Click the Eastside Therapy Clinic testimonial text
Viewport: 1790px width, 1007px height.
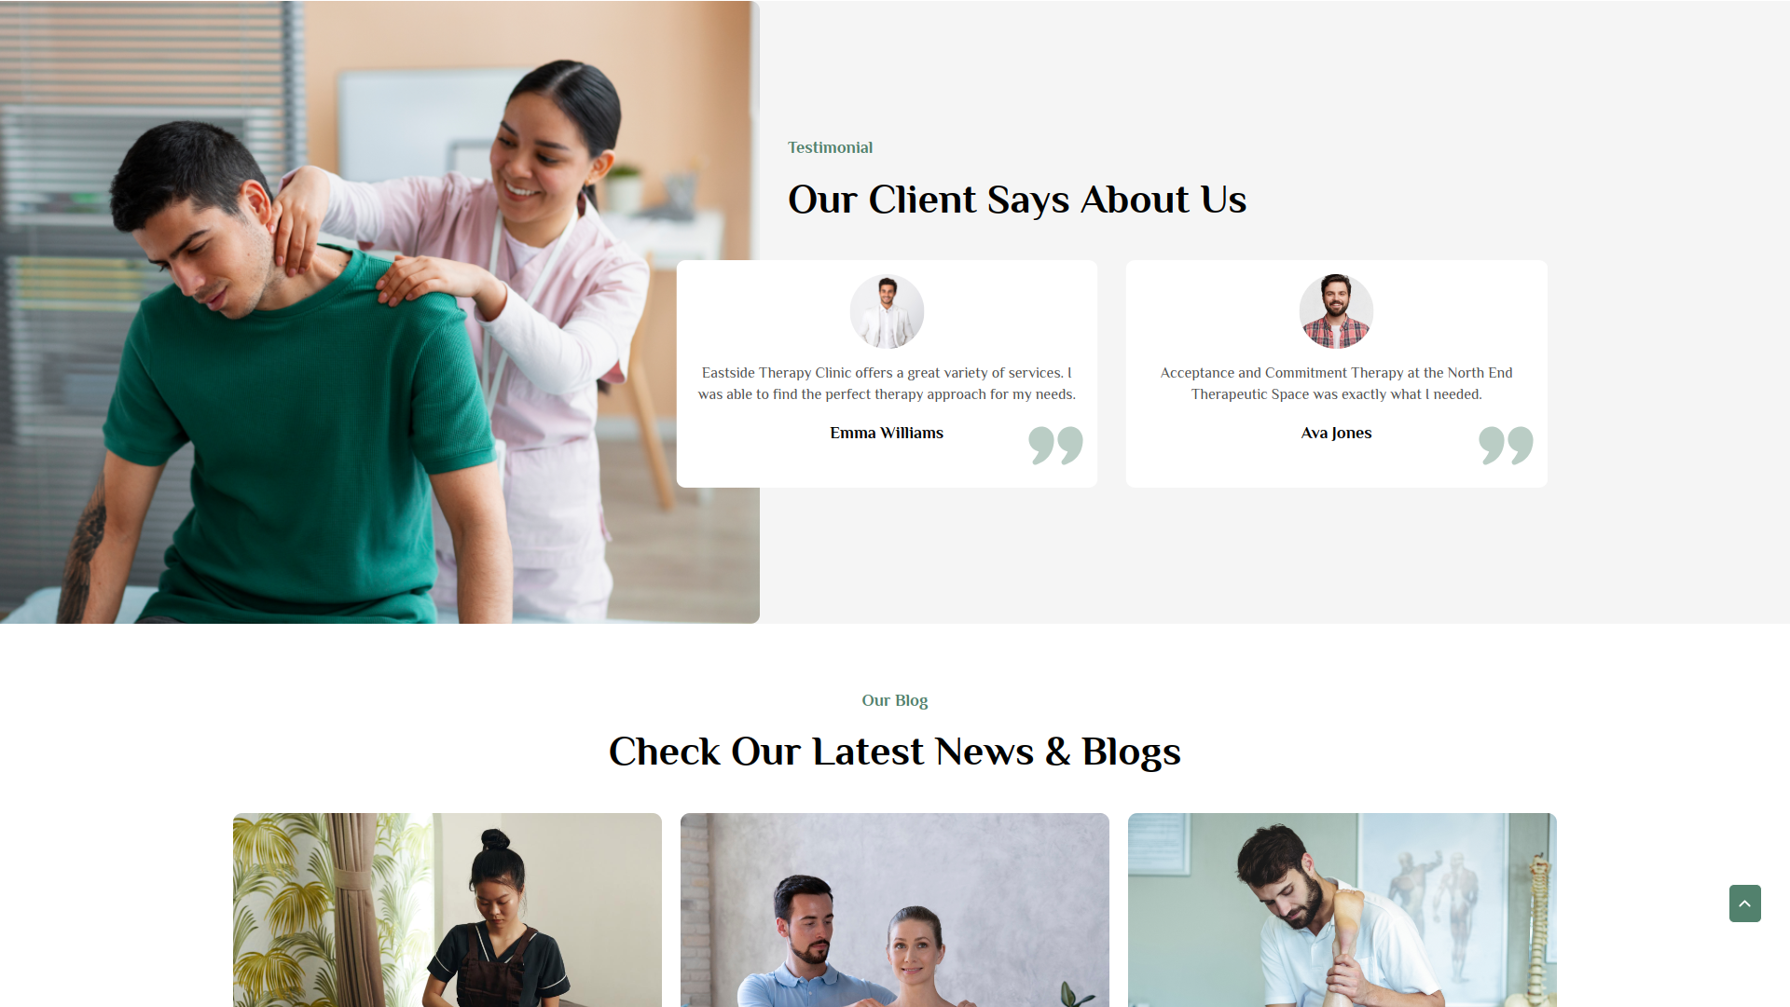[887, 383]
